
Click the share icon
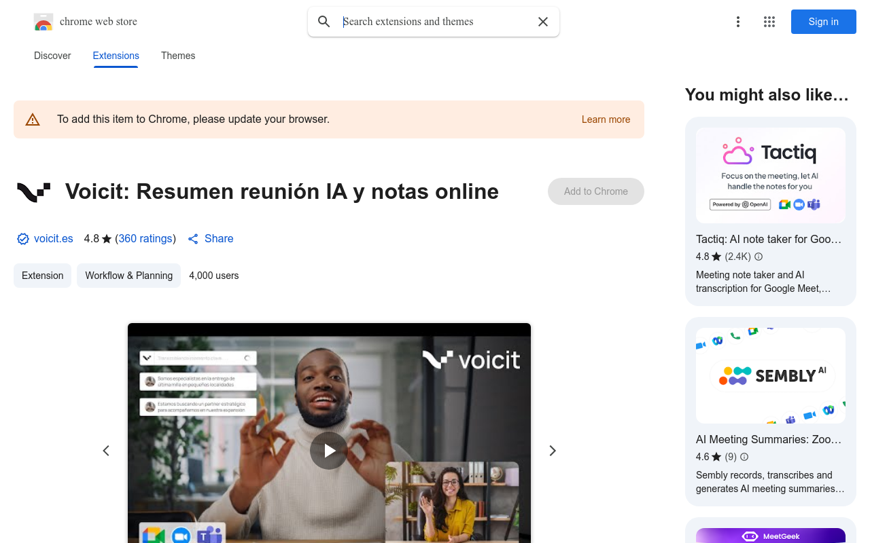click(193, 239)
